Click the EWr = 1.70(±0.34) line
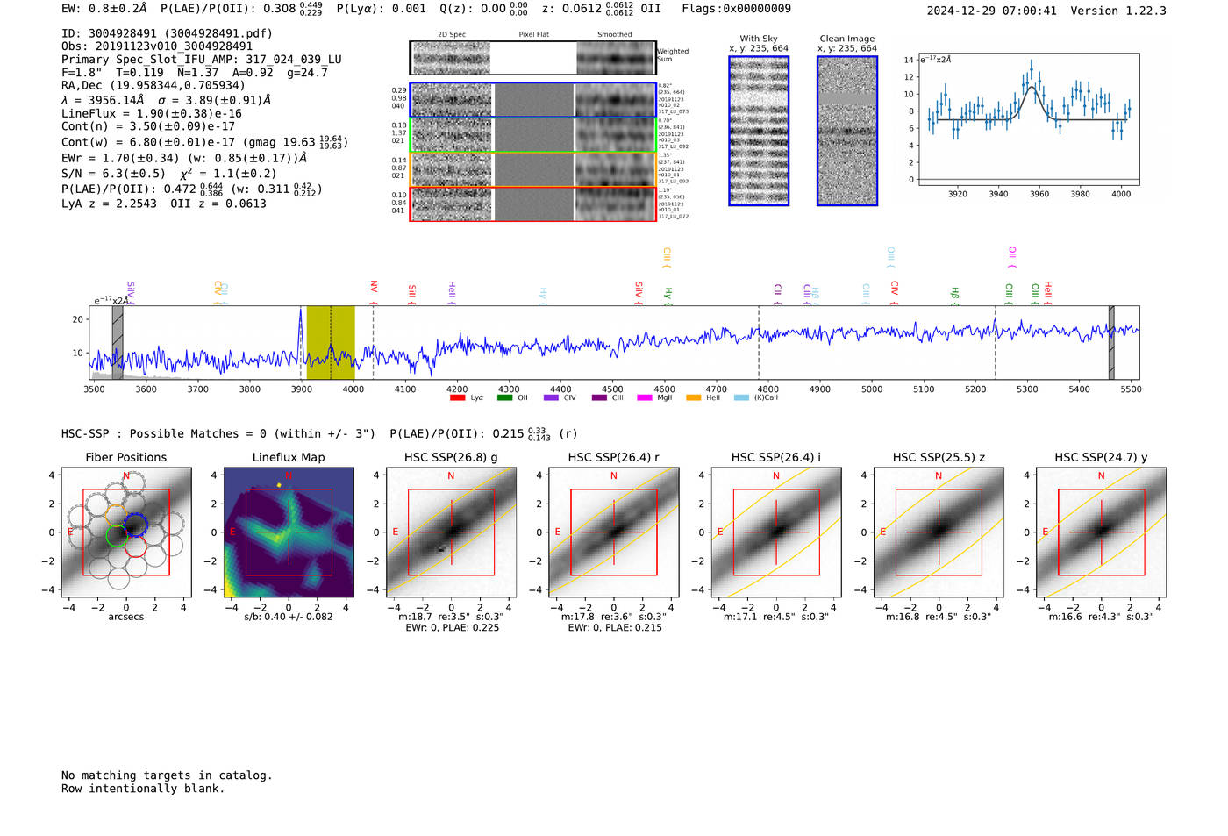Image resolution: width=1228 pixels, height=836 pixels. point(184,159)
